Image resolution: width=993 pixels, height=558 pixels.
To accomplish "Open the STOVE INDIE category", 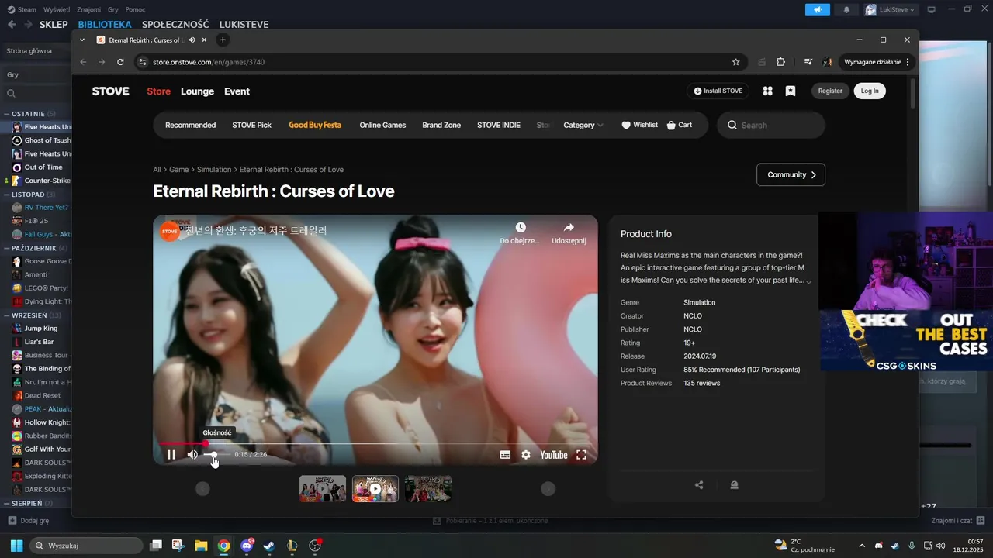I will (499, 125).
